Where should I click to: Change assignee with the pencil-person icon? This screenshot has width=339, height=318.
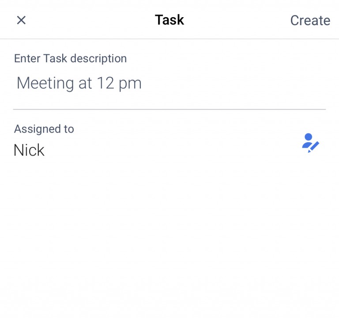[x=310, y=143]
